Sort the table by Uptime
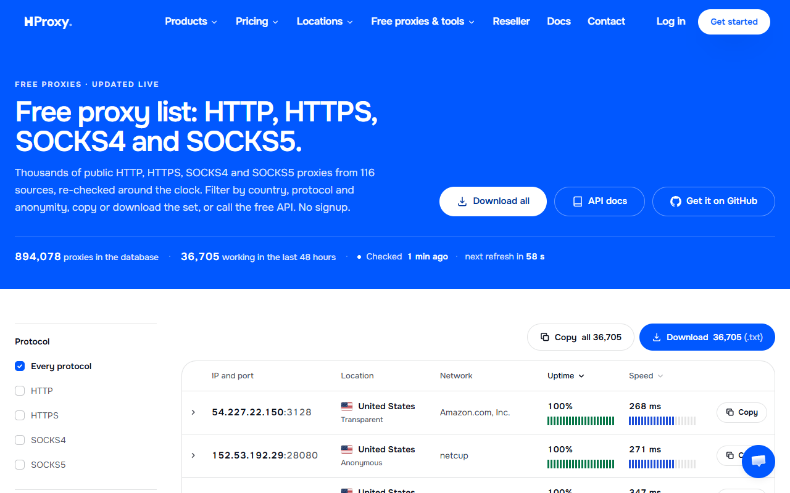This screenshot has width=790, height=493. pos(566,376)
